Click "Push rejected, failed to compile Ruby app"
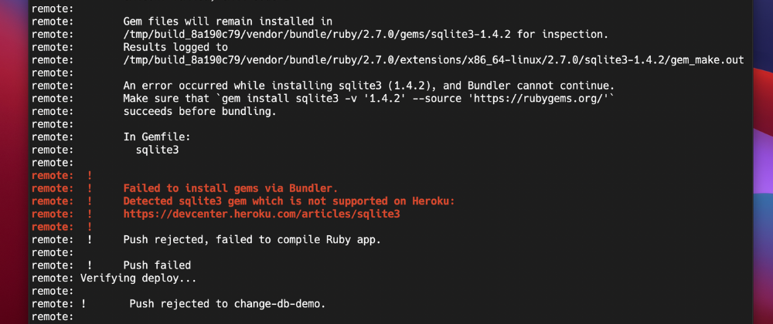773x324 pixels. click(x=252, y=240)
